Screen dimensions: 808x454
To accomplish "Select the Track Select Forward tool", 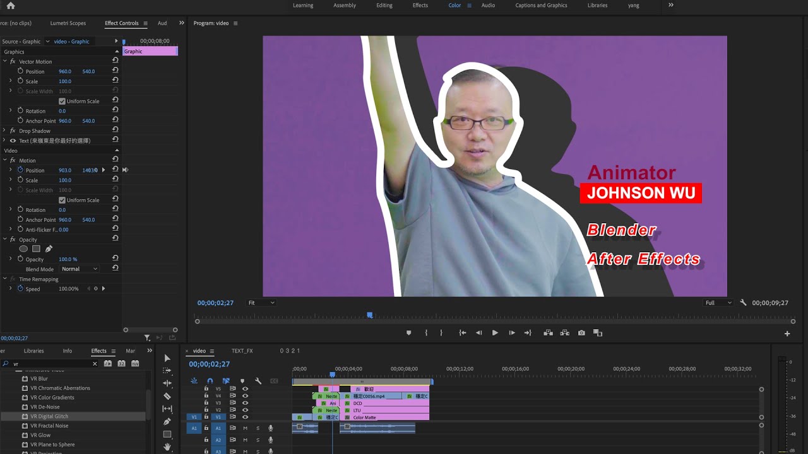I will [x=167, y=371].
